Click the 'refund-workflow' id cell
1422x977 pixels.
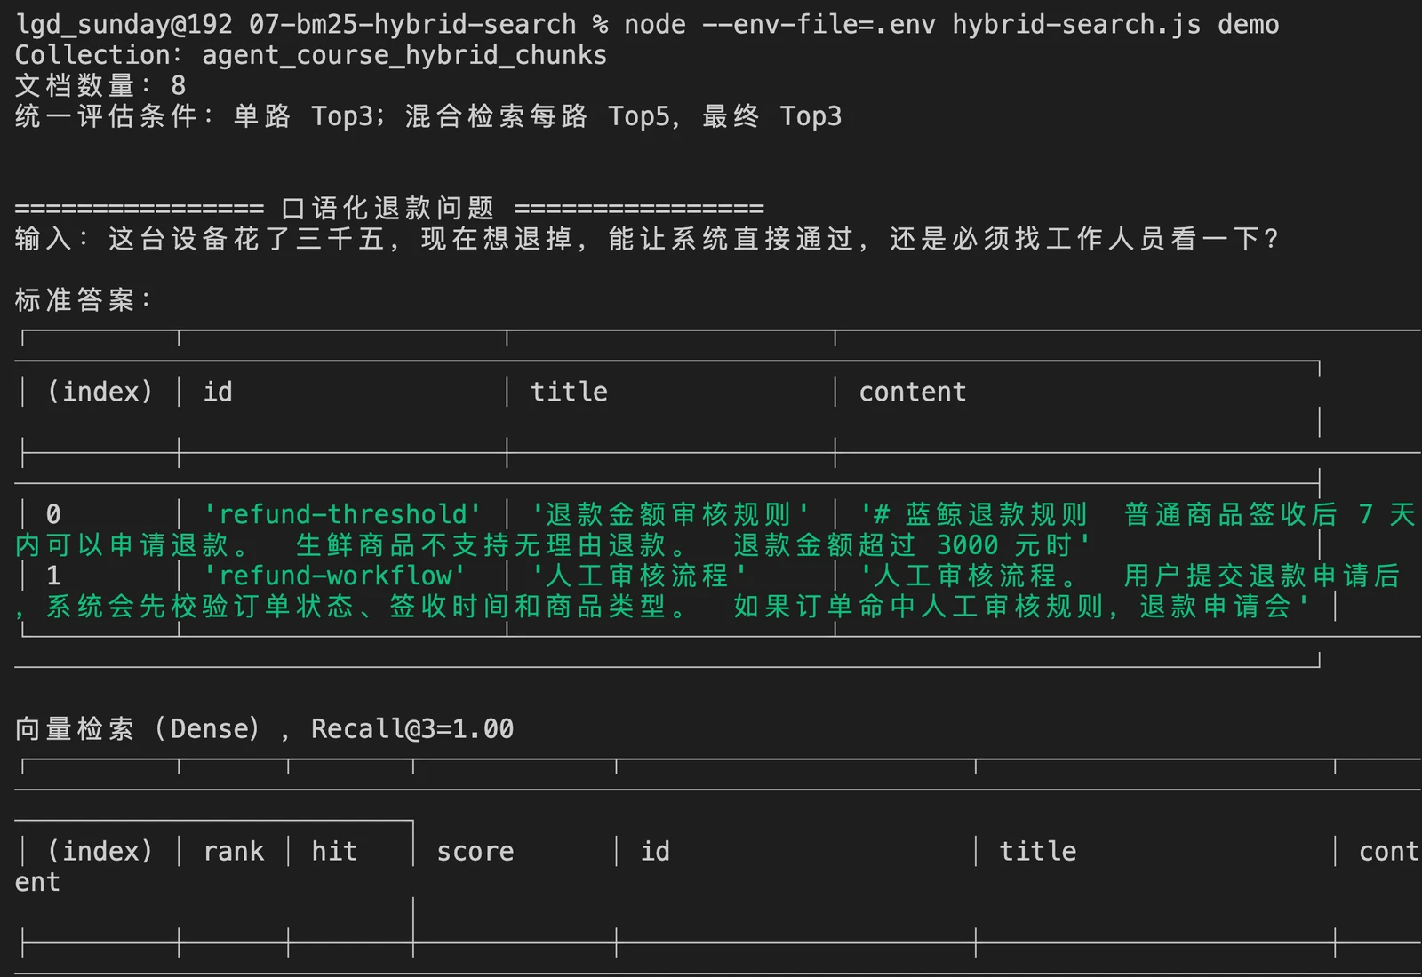tap(334, 576)
